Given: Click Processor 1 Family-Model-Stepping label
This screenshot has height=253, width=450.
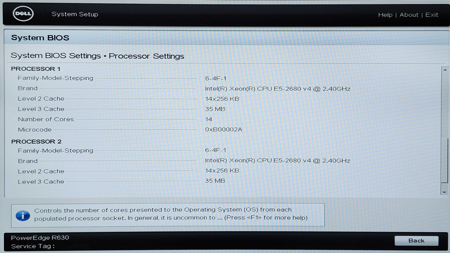Looking at the screenshot, I should click(x=55, y=78).
